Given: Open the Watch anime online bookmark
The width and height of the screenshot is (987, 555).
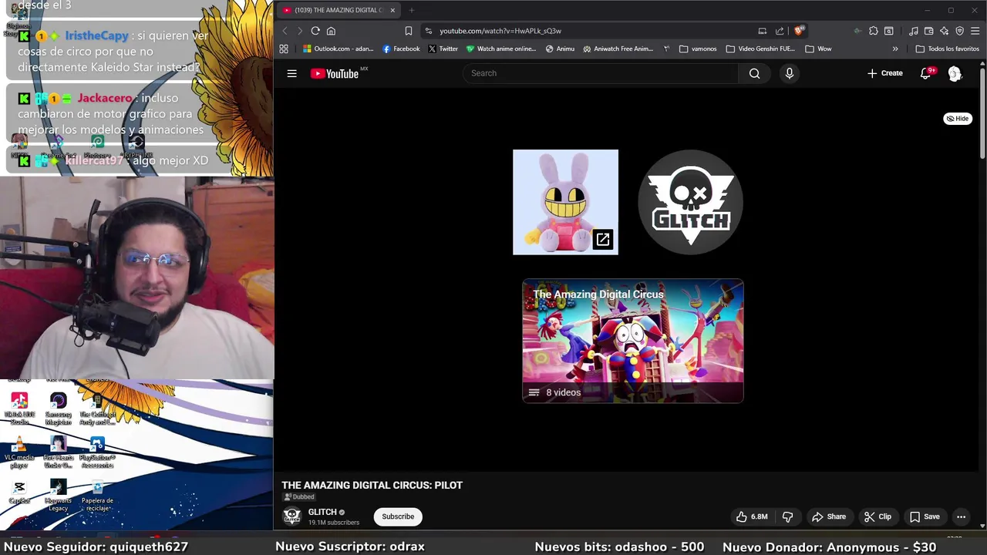Looking at the screenshot, I should pos(500,49).
